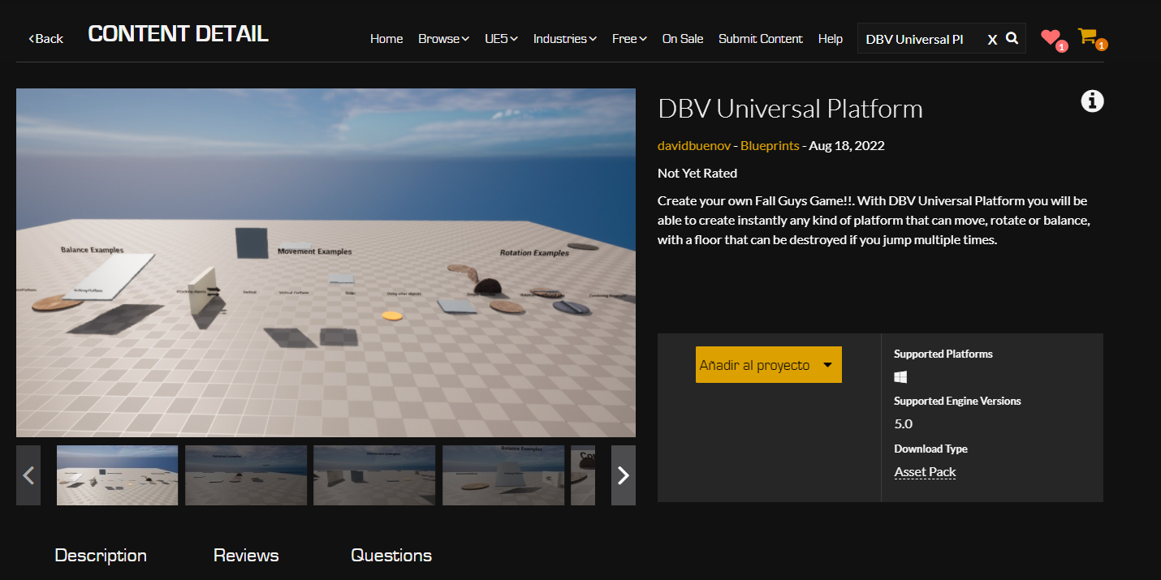Open the Añadir al proyecto dropdown arrow

pyautogui.click(x=827, y=365)
